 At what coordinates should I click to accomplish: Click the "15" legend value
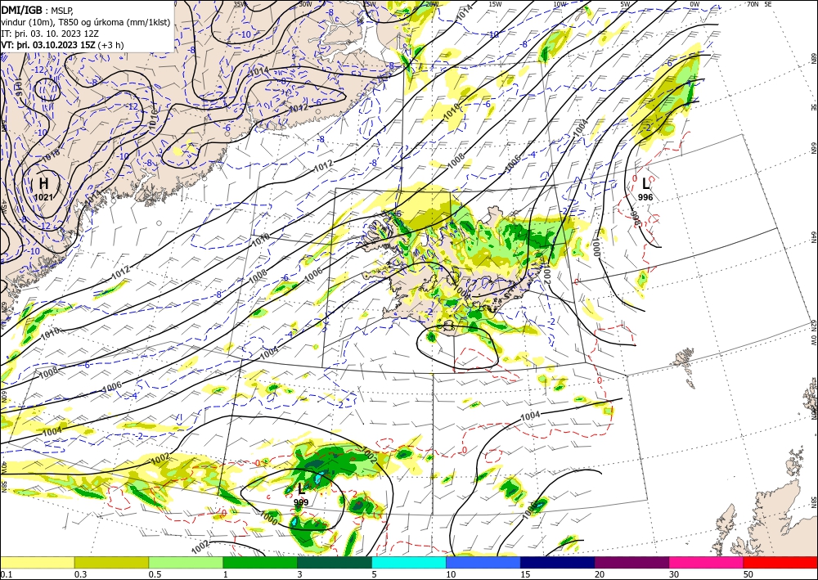click(x=525, y=574)
